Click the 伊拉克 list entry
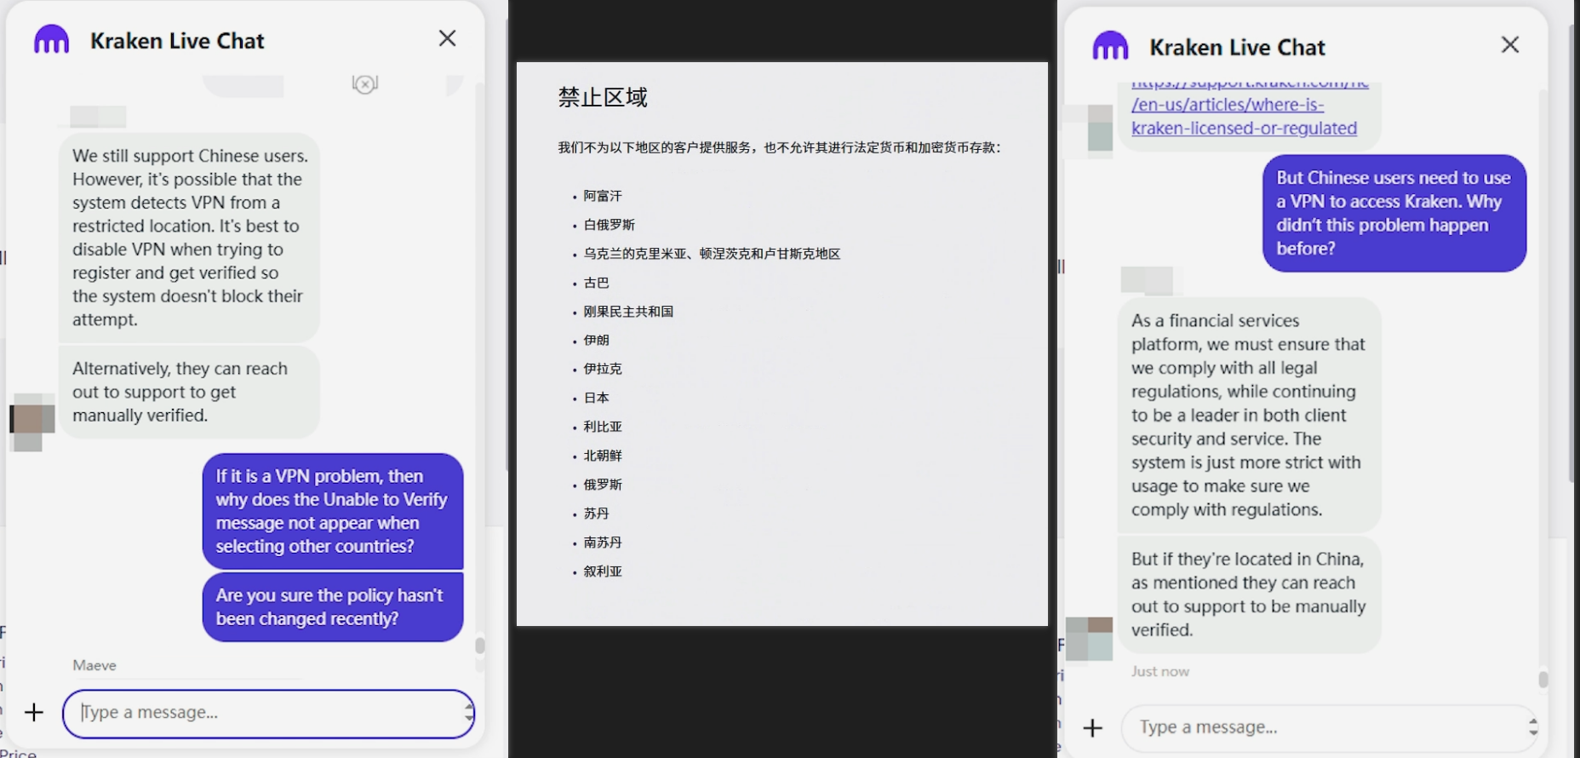The width and height of the screenshot is (1580, 758). click(x=603, y=369)
